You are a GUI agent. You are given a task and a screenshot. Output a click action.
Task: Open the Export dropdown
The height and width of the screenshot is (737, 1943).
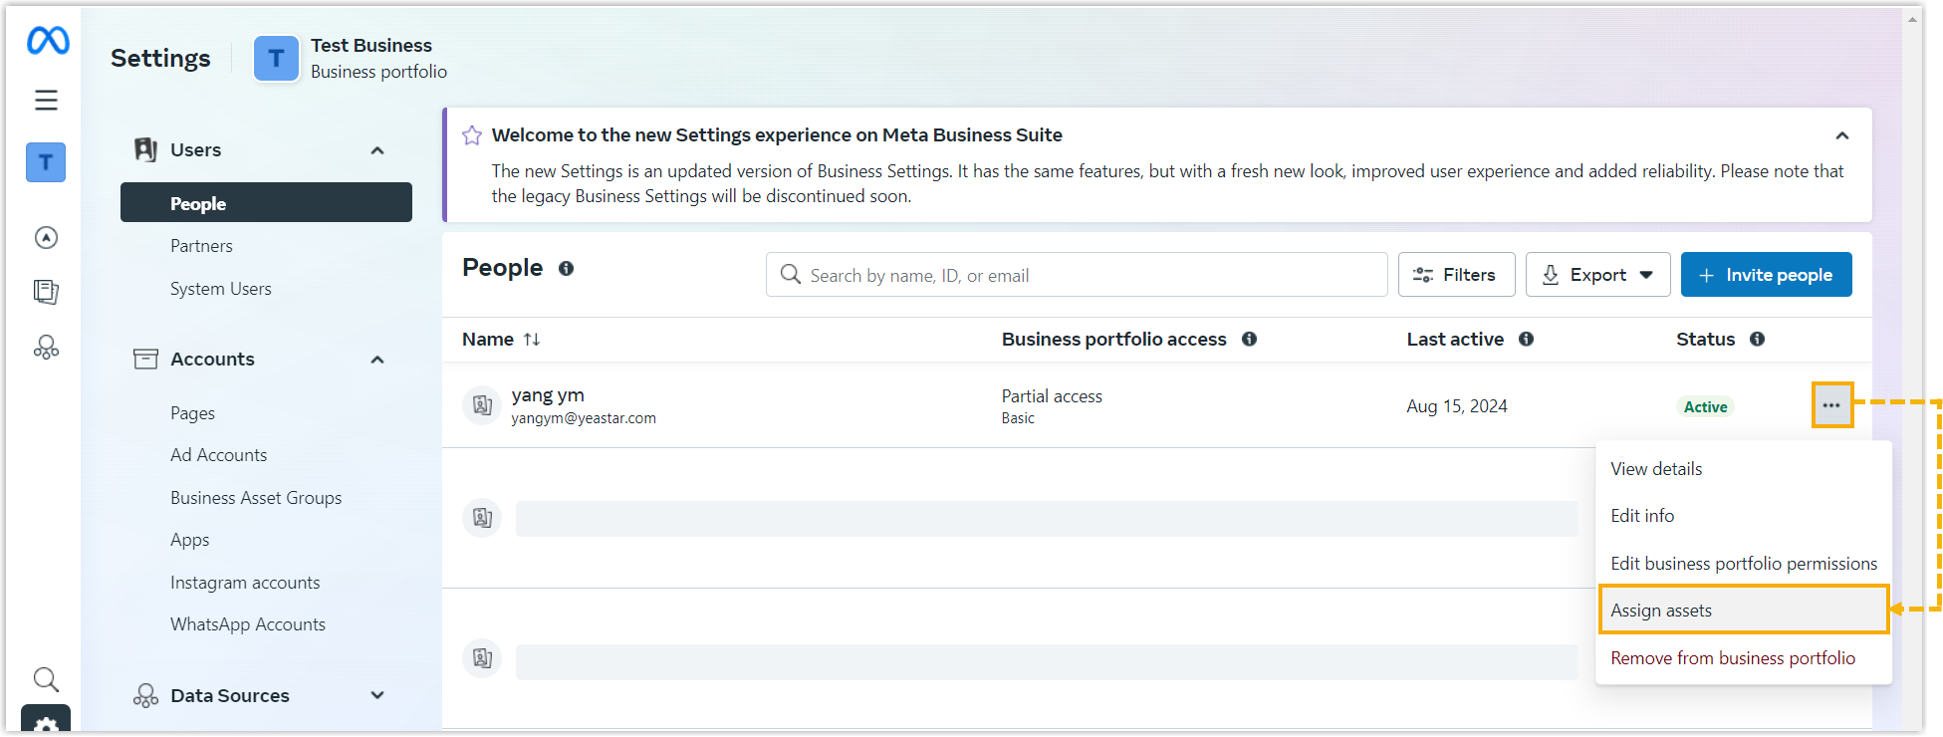[x=1597, y=275]
